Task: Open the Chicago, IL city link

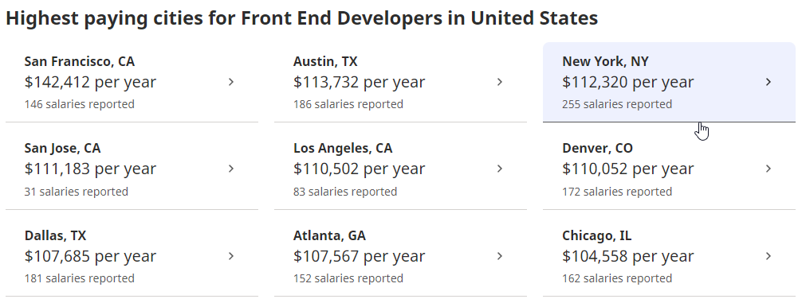Action: 597,235
